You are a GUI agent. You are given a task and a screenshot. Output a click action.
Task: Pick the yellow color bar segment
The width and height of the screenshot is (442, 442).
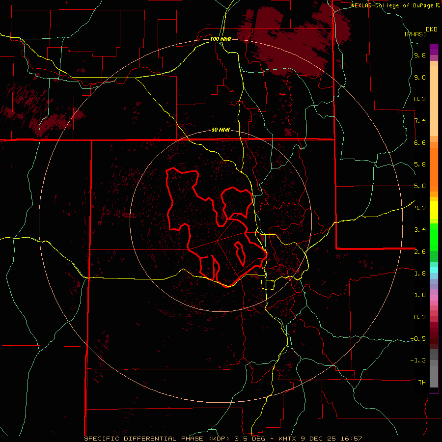pyautogui.click(x=434, y=210)
